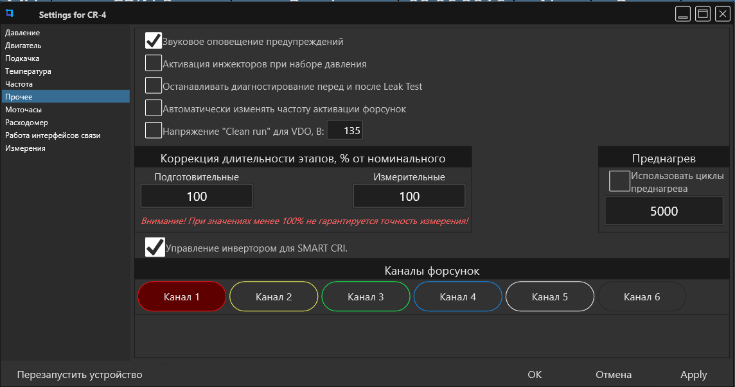Click the Apply button

[693, 375]
